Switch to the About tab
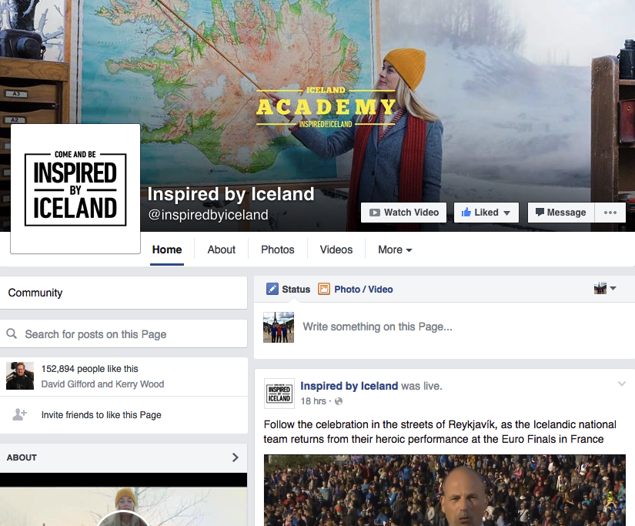The width and height of the screenshot is (635, 526). [x=221, y=250]
